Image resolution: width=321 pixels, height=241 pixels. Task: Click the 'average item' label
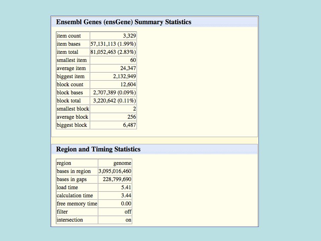[x=71, y=68]
